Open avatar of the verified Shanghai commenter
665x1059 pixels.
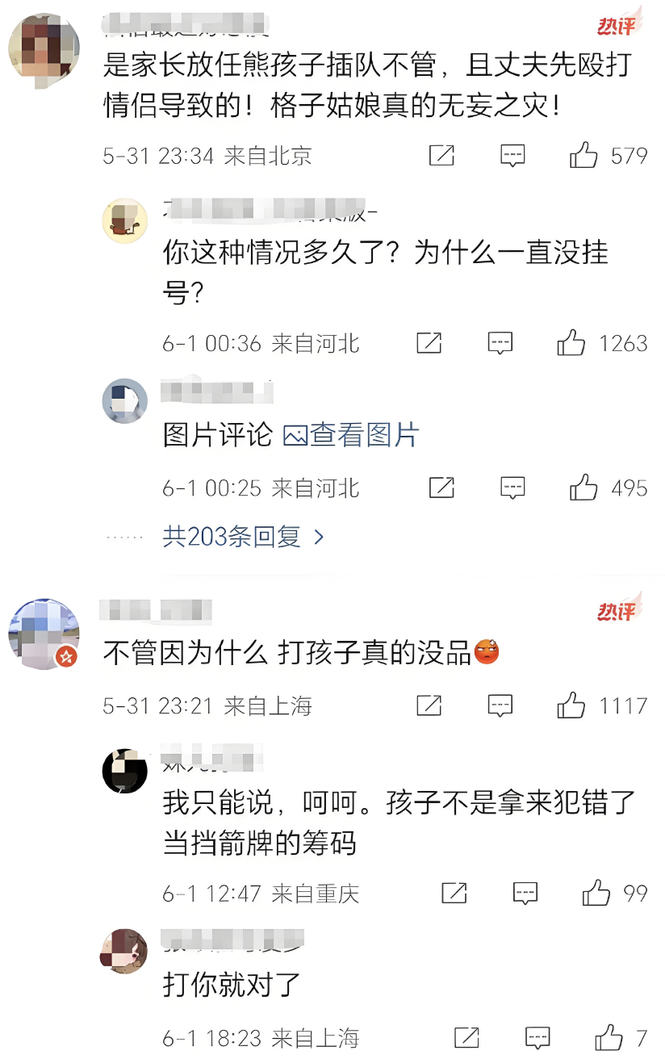click(44, 634)
